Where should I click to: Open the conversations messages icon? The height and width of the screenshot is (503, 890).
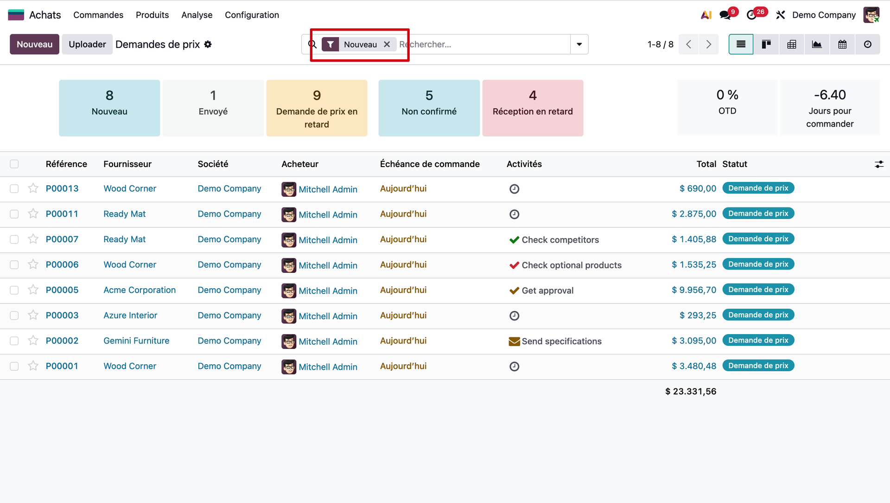(x=725, y=15)
